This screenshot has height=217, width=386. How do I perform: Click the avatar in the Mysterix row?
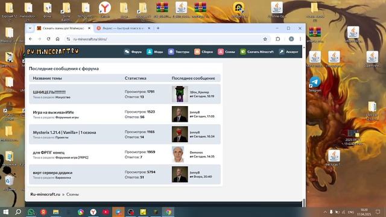[180, 134]
